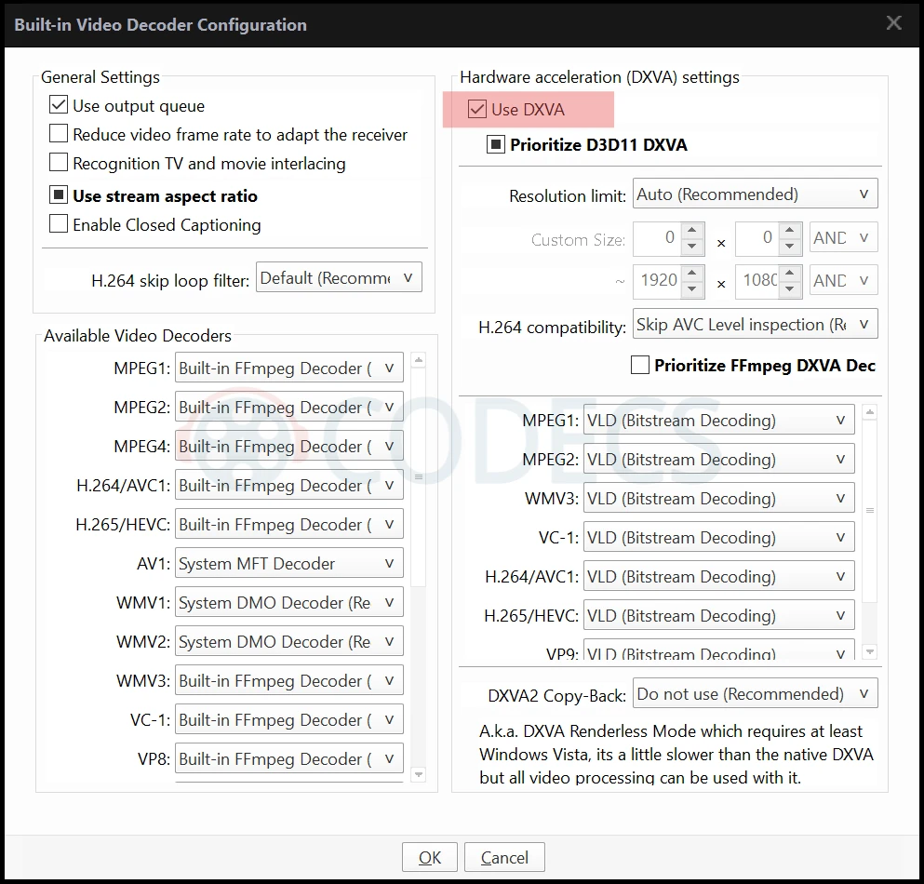Enable Reduce video frame rate option
Screen dimensions: 924x884
point(59,135)
